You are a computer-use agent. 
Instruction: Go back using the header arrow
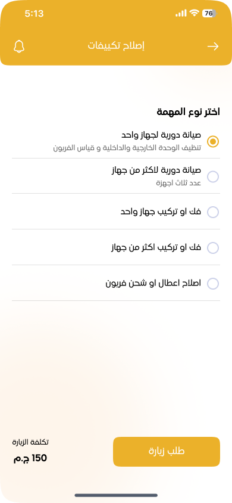213,46
